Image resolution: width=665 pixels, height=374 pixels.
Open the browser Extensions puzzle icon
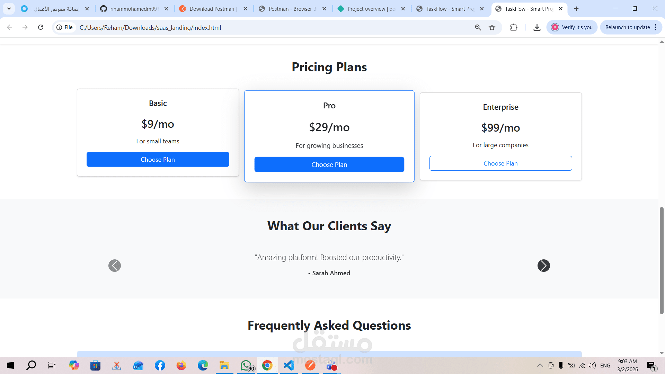514,27
